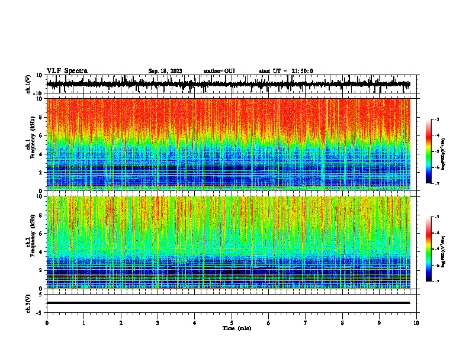Click time axis tick label "1"

(84, 323)
